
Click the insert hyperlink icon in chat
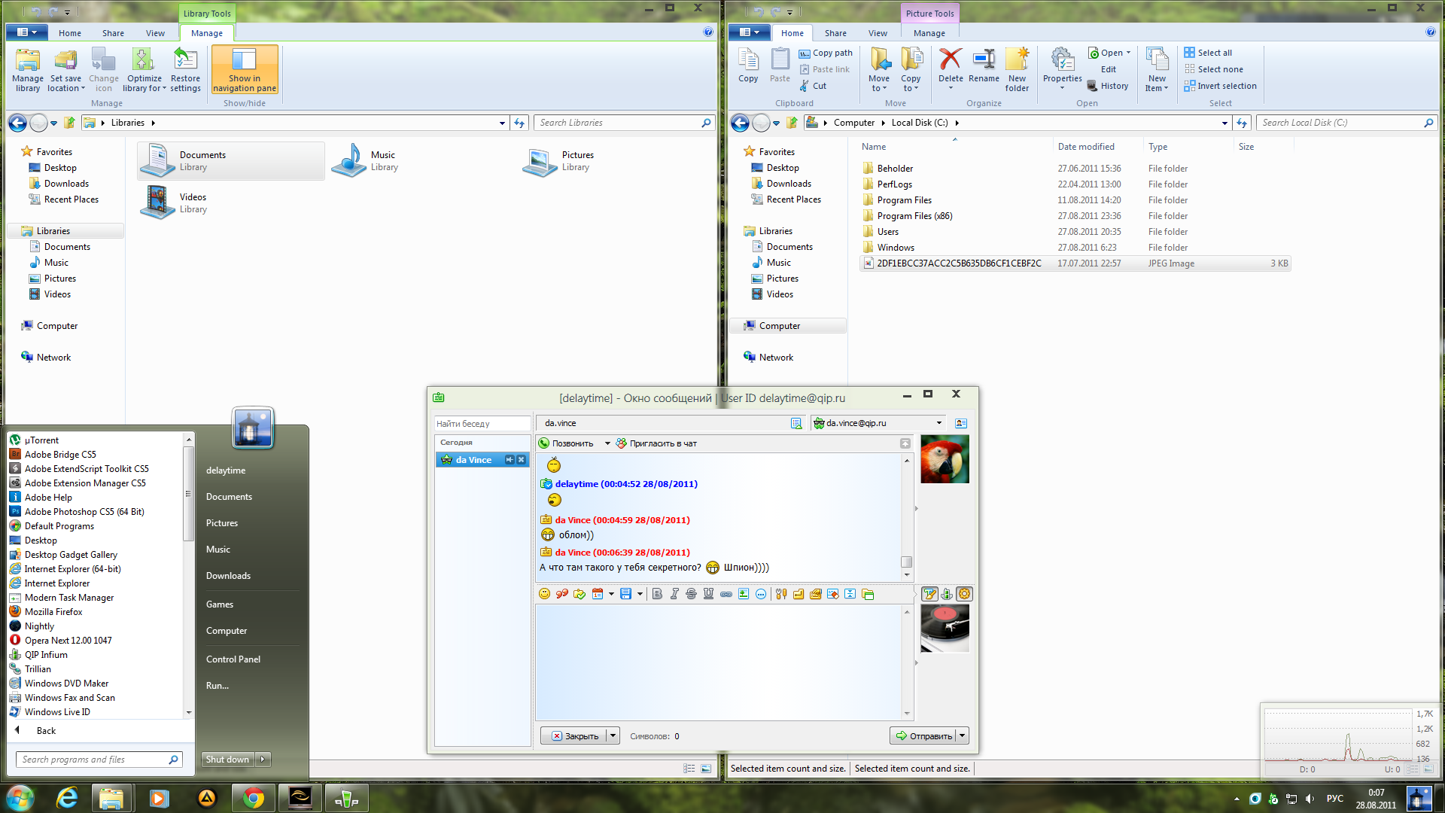(726, 594)
